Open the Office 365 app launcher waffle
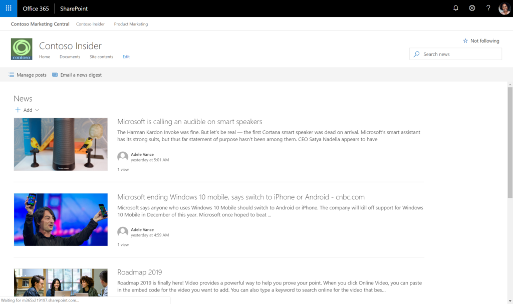The width and height of the screenshot is (513, 304). click(9, 8)
